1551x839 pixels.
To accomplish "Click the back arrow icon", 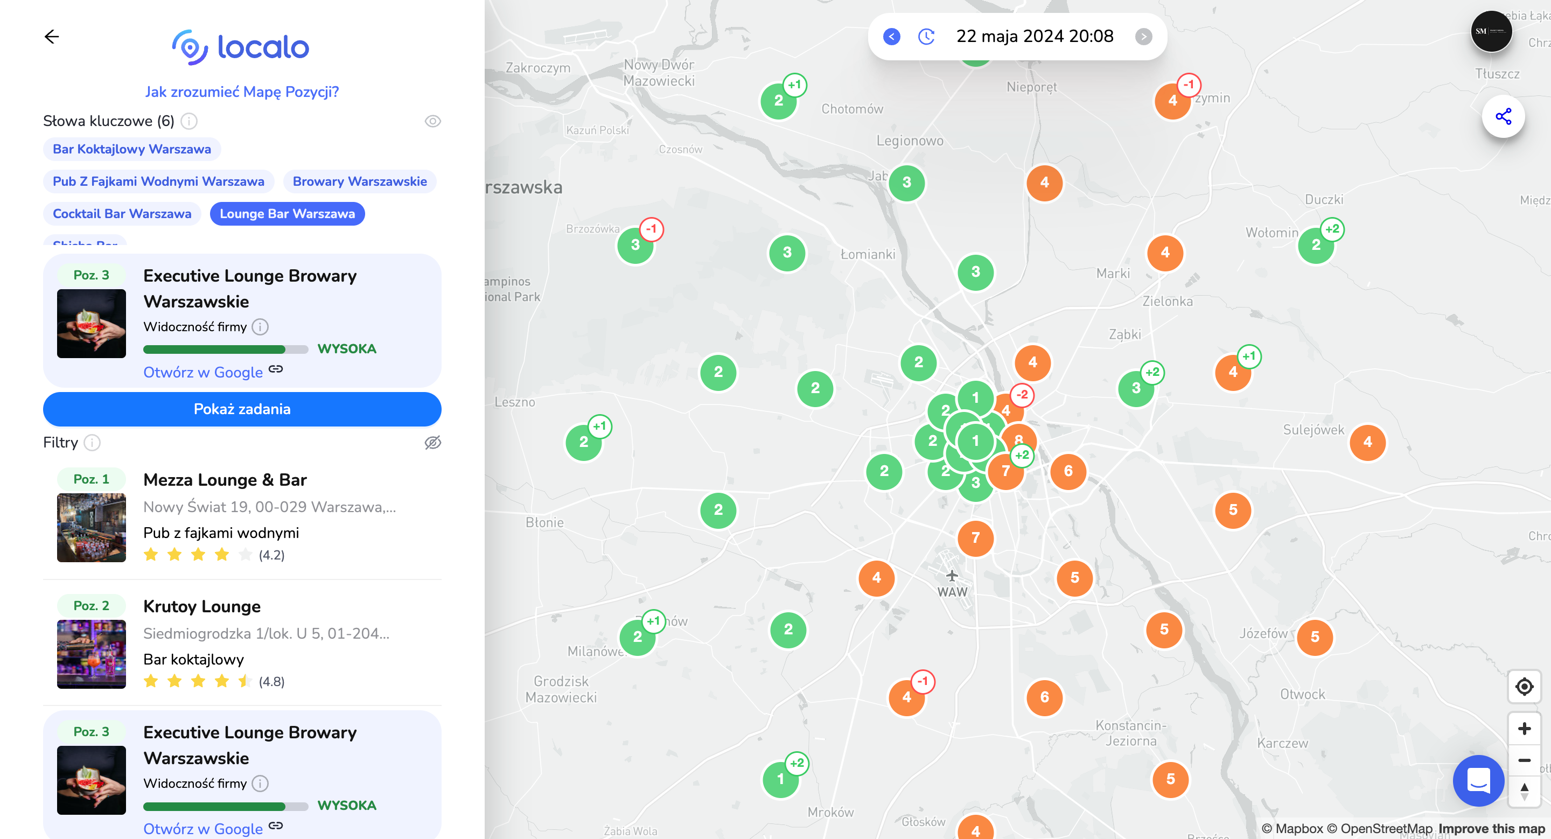I will click(52, 37).
